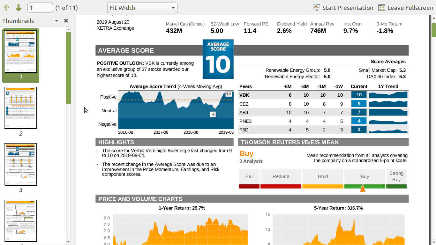Click the sidebar scrollbar down arrow
Screen dimensions: 436x245
[68, 242]
